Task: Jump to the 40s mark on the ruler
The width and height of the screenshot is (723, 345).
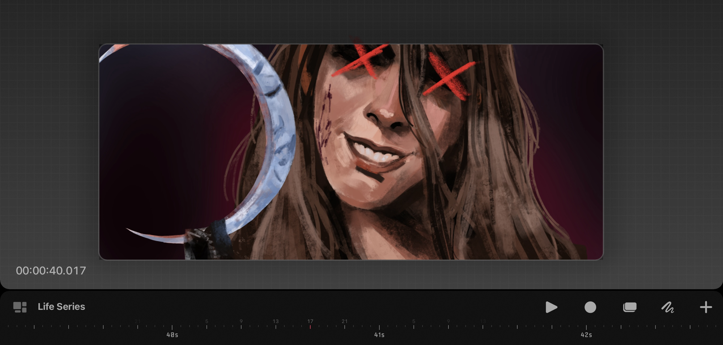Action: coord(172,328)
